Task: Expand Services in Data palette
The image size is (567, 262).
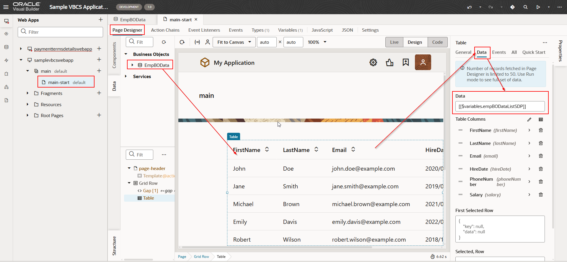Action: point(126,76)
